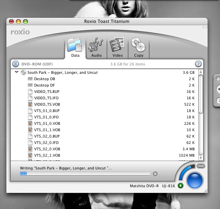
Task: Click the VIDEO_TS.IFO file icon
Action: pos(30,98)
